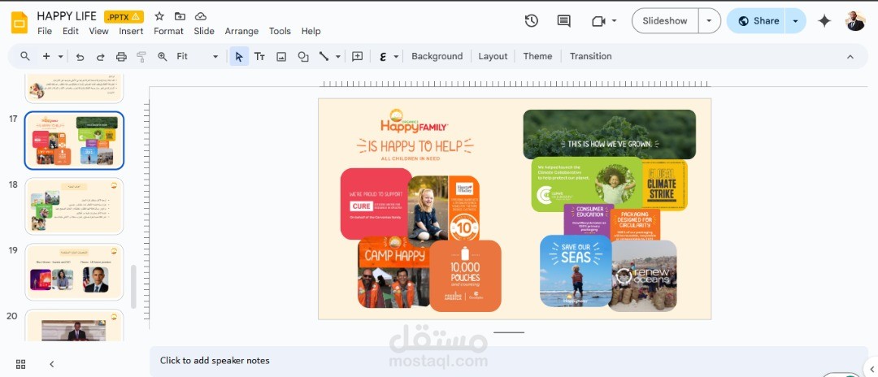Click the .PPTX format badge
Screen dimensions: 878x377
[x=124, y=17]
